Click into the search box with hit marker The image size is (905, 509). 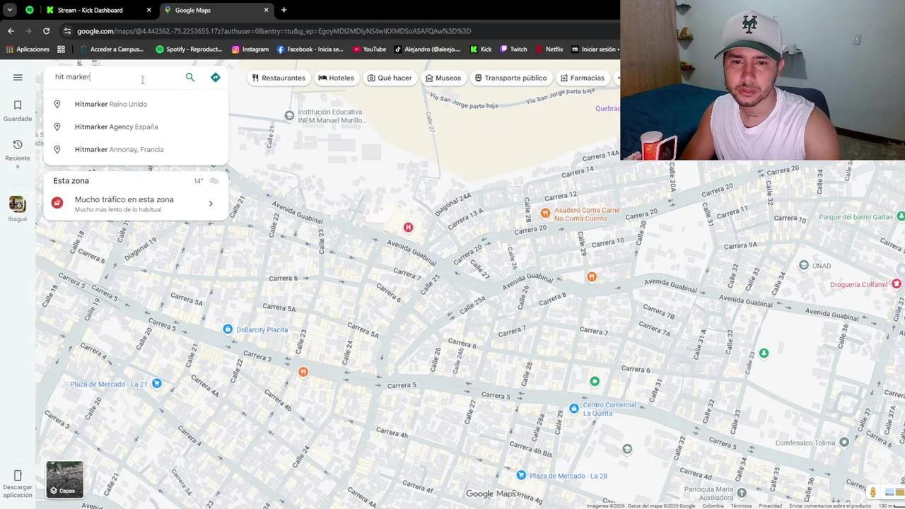click(x=113, y=77)
